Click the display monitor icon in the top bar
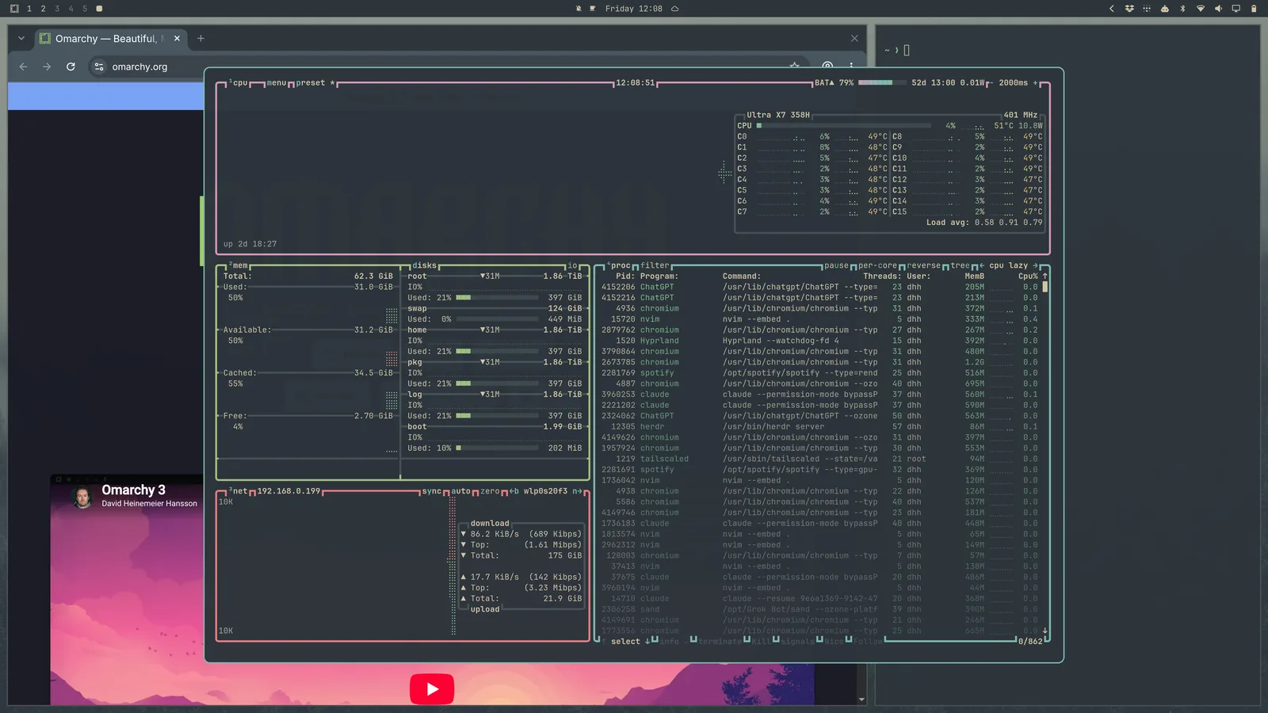The image size is (1268, 713). 1236,9
